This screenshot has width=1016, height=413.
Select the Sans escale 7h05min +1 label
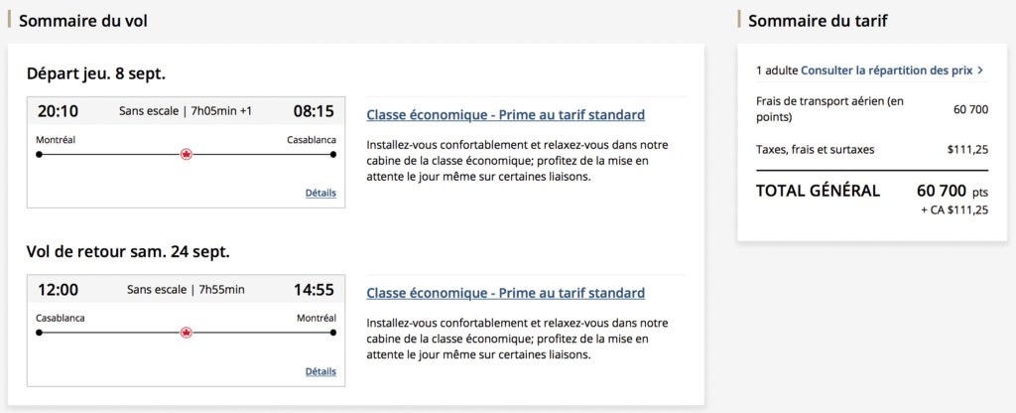click(x=186, y=111)
